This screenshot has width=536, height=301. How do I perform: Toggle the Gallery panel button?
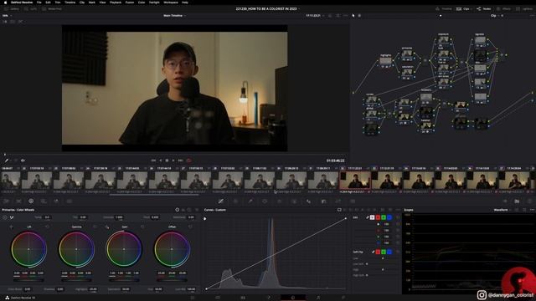[12, 9]
